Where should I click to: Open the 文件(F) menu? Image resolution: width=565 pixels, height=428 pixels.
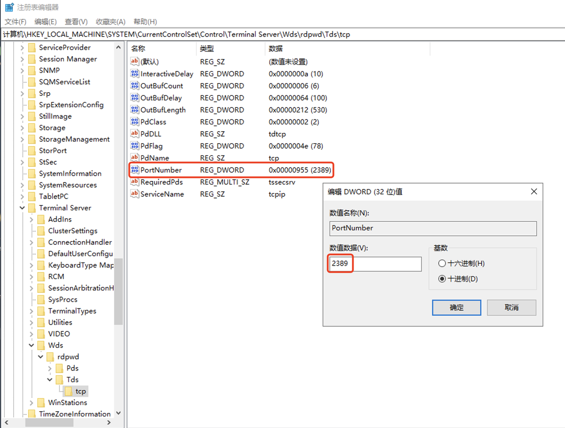click(15, 22)
